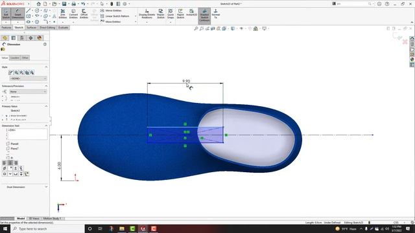Click the Zoom to Fit icon
Image resolution: width=415 pixels, height=233 pixels.
point(196,28)
